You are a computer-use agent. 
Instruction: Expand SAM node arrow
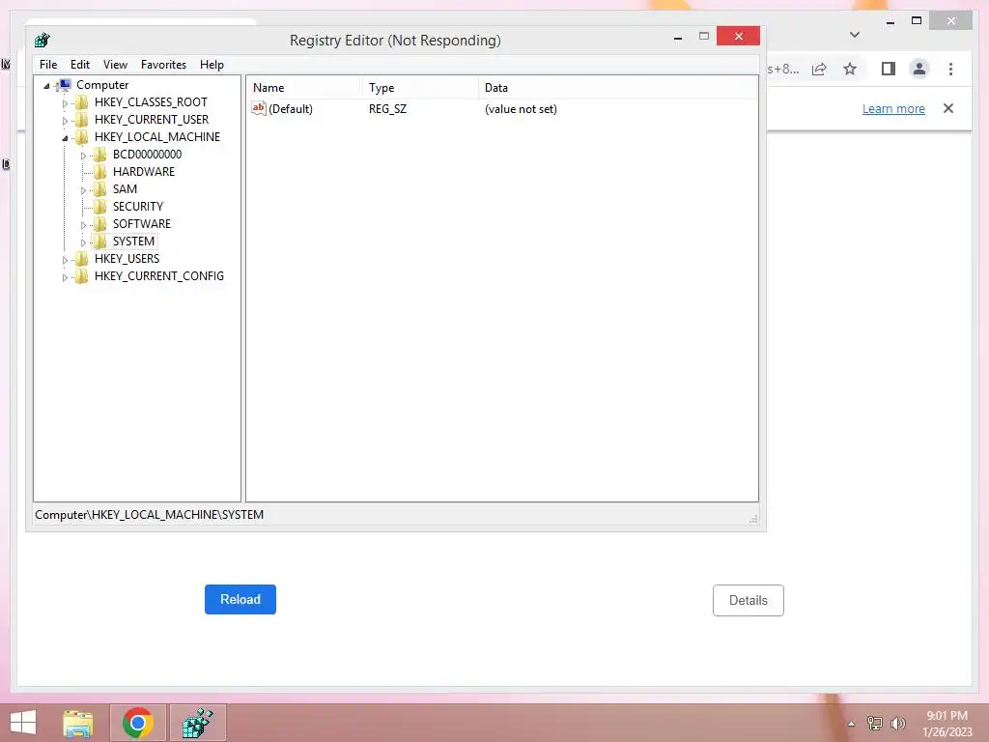[83, 190]
